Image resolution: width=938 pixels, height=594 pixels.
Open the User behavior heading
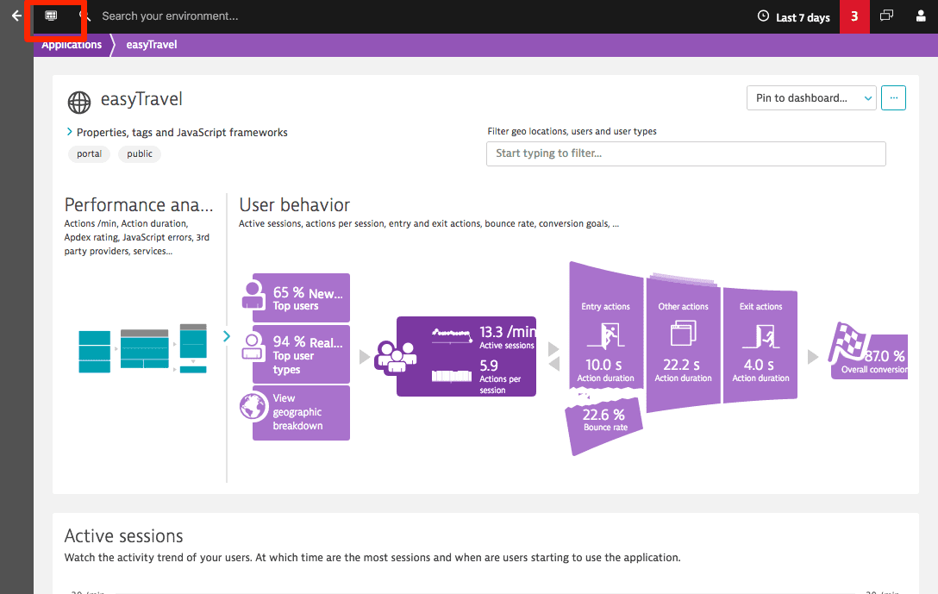pos(294,205)
